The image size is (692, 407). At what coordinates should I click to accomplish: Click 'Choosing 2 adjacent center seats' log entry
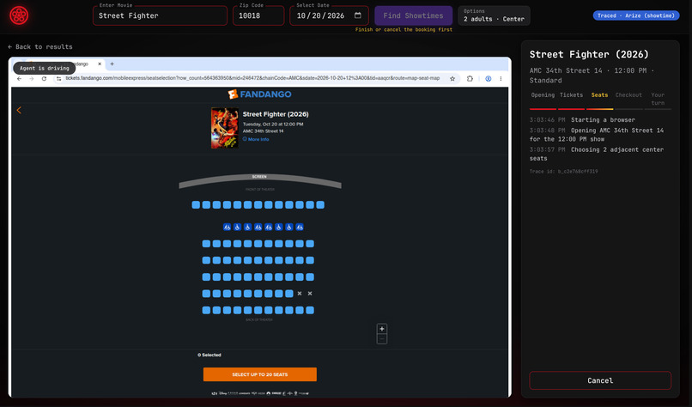597,154
